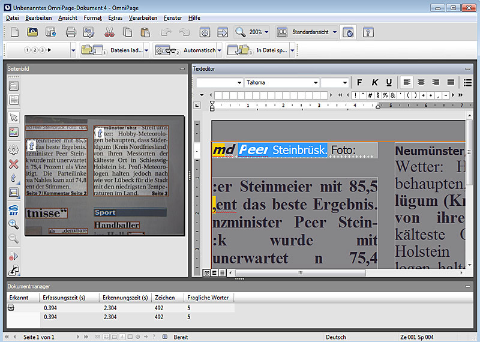Open the Standardansicht view dropdown

[x=335, y=32]
